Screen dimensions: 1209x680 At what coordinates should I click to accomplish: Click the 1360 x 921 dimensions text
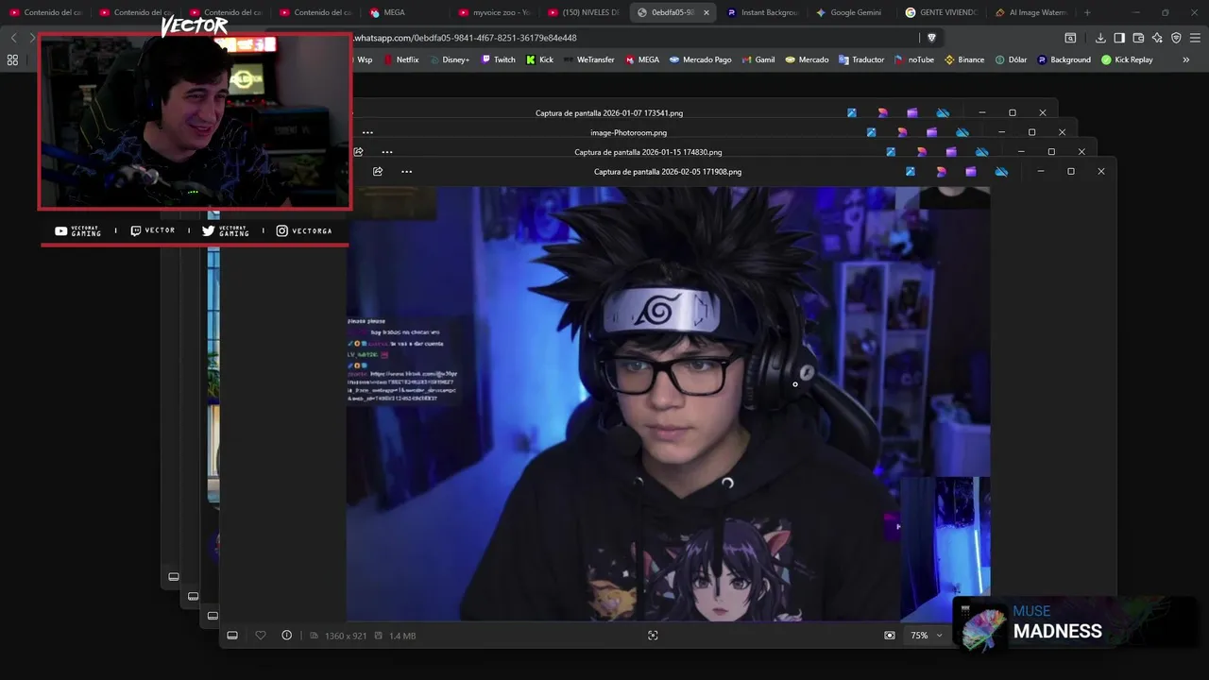coord(345,637)
